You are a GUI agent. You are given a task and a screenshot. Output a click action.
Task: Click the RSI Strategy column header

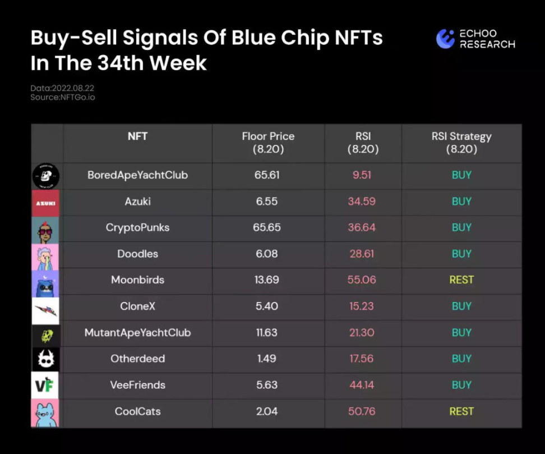coord(461,143)
